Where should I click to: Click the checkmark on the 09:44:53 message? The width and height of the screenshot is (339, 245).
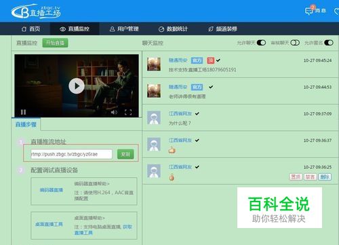pyautogui.click(x=211, y=87)
